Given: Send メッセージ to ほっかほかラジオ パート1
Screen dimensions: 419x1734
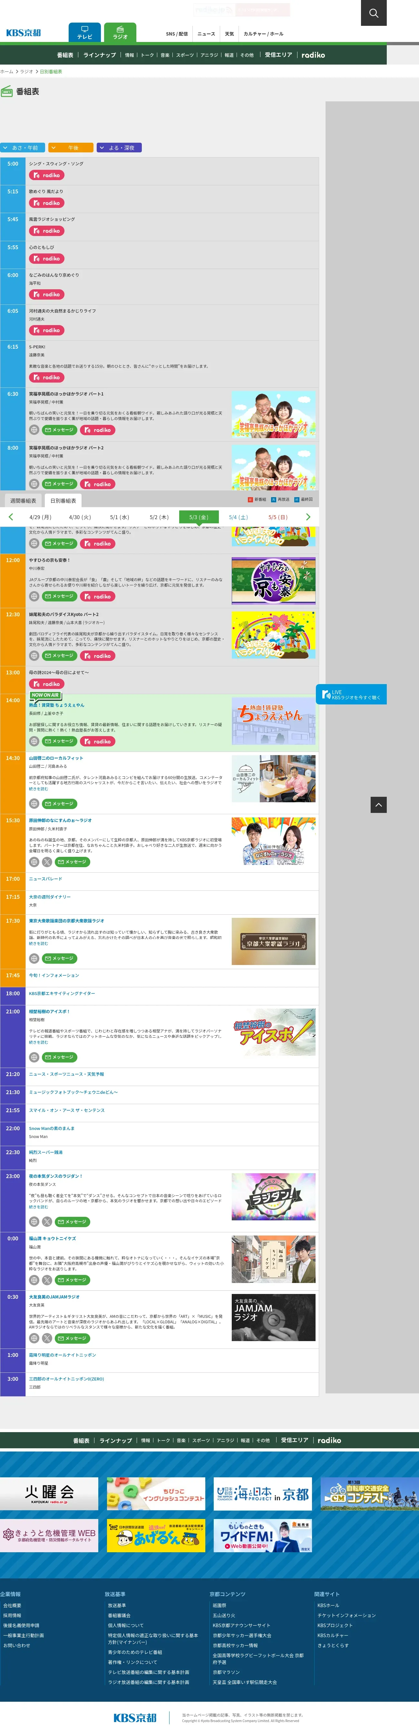Looking at the screenshot, I should click(59, 429).
